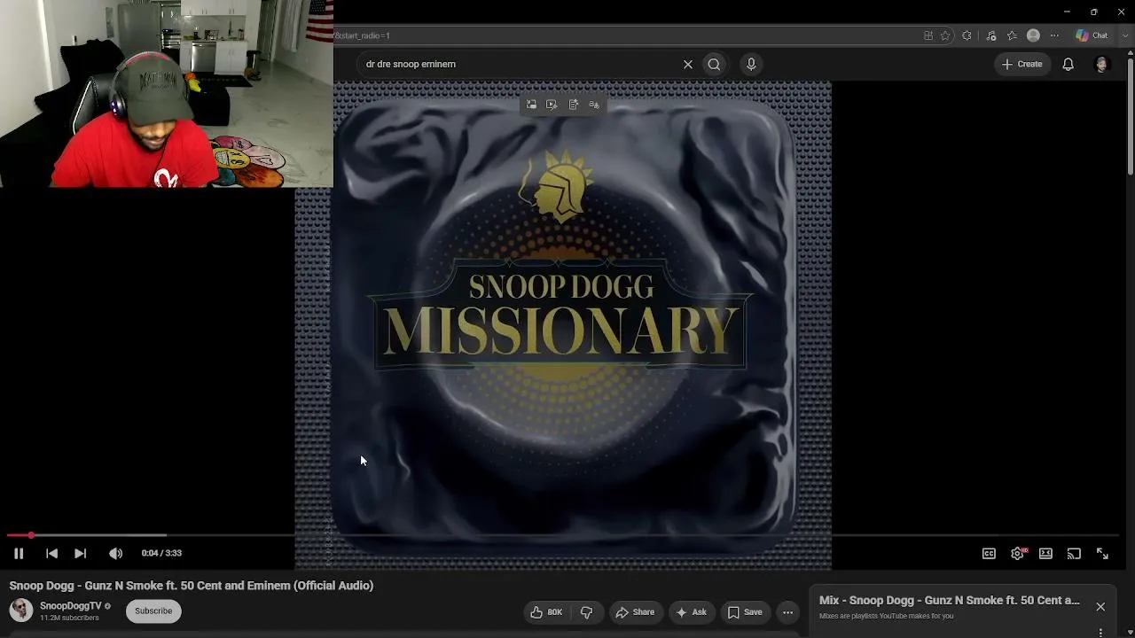This screenshot has height=638, width=1135.
Task: Go to the previous video
Action: click(51, 553)
